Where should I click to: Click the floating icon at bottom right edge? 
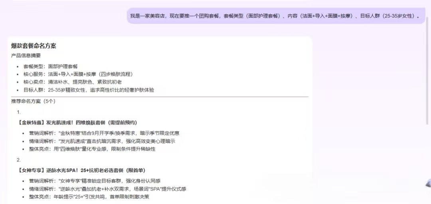click(428, 183)
